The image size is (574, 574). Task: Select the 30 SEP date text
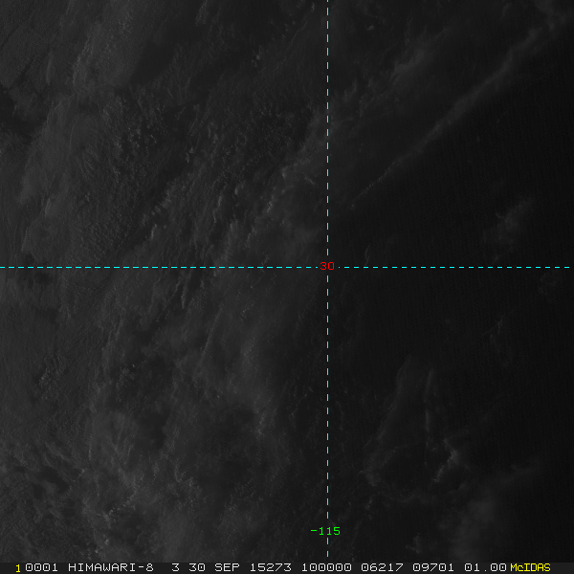click(213, 567)
